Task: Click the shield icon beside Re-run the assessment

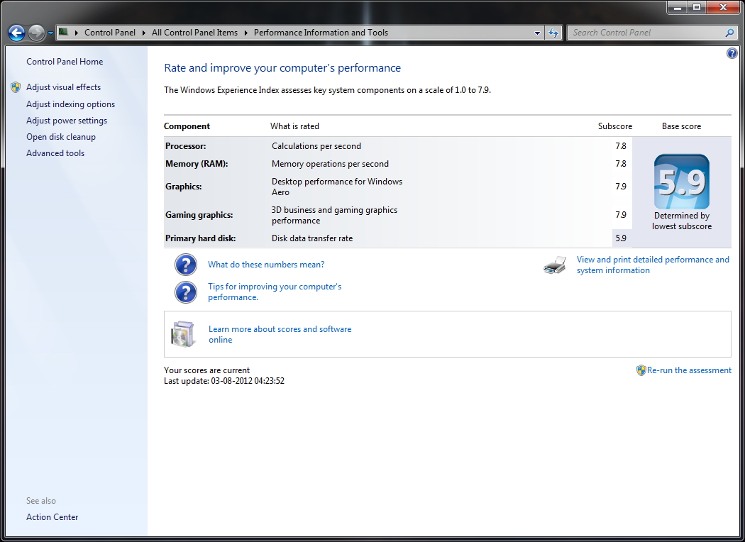Action: (x=641, y=370)
